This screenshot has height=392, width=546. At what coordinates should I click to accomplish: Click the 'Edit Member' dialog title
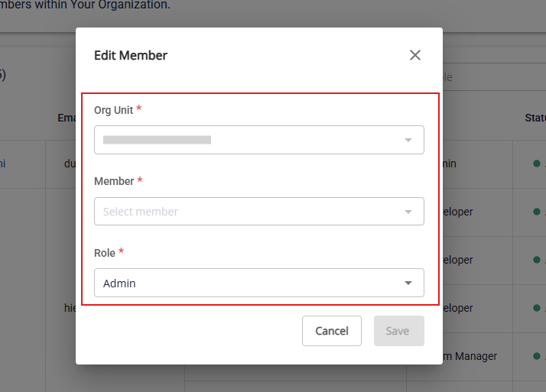pos(131,55)
